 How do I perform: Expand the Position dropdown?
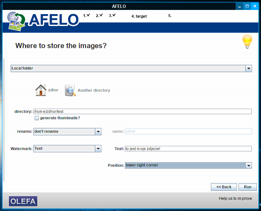(x=249, y=165)
